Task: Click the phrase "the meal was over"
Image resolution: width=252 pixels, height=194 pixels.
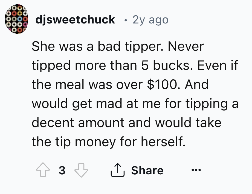Action: [x=87, y=85]
